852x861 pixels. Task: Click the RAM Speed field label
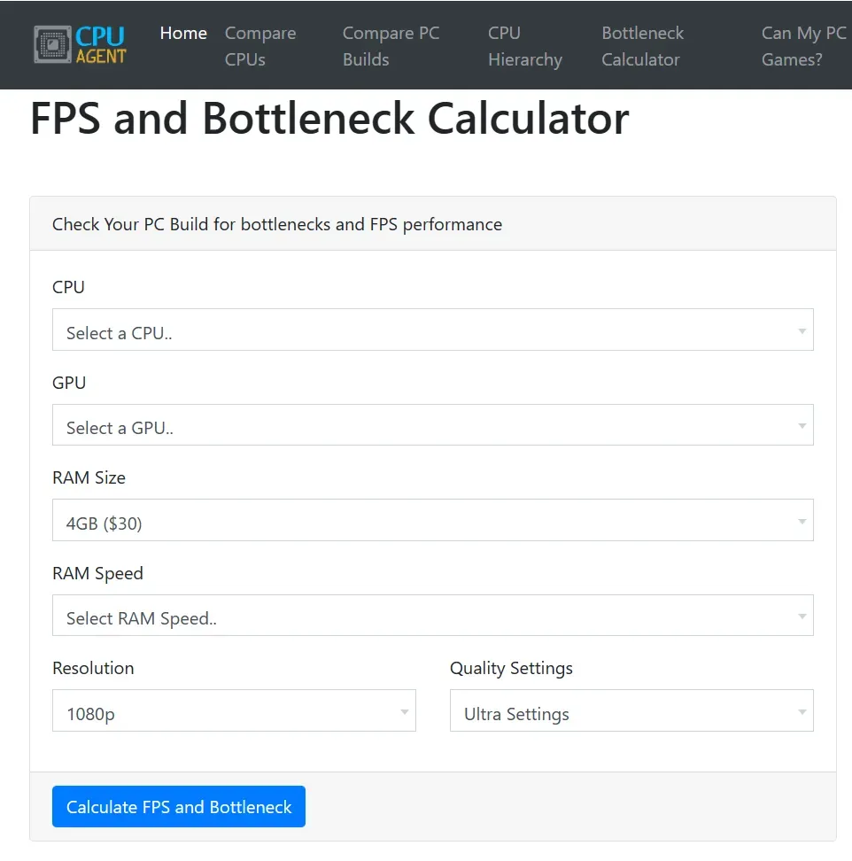click(97, 573)
